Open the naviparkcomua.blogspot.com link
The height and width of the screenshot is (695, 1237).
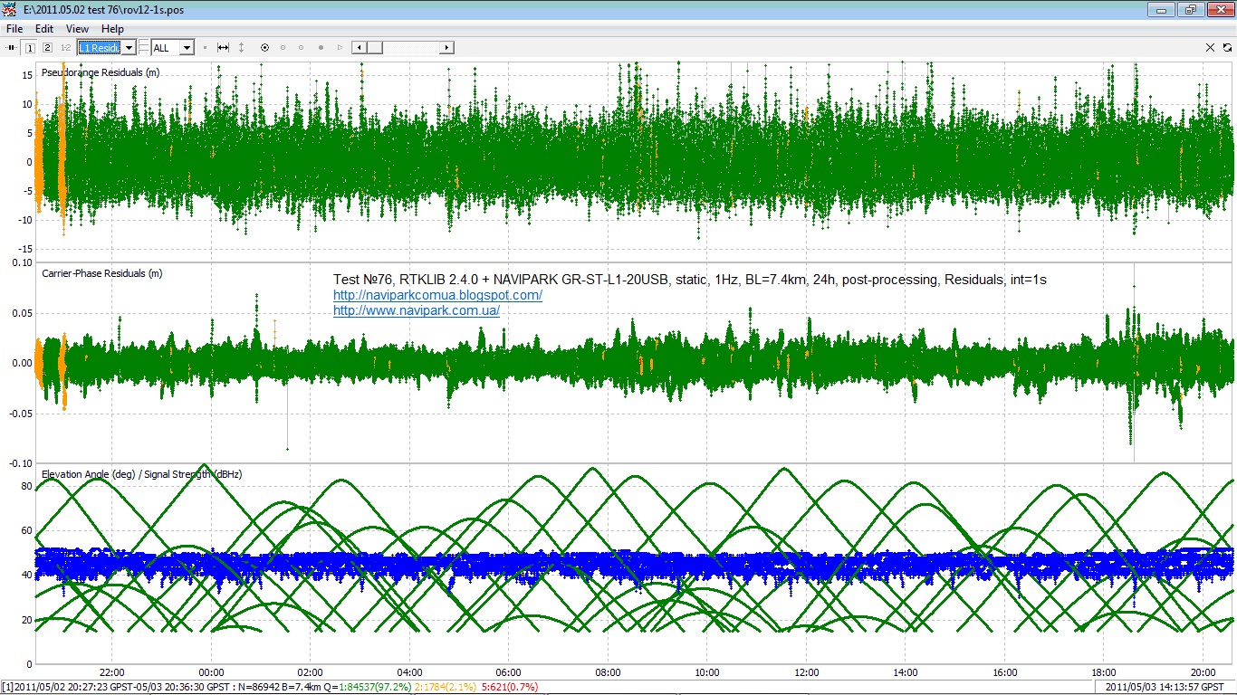pos(437,295)
